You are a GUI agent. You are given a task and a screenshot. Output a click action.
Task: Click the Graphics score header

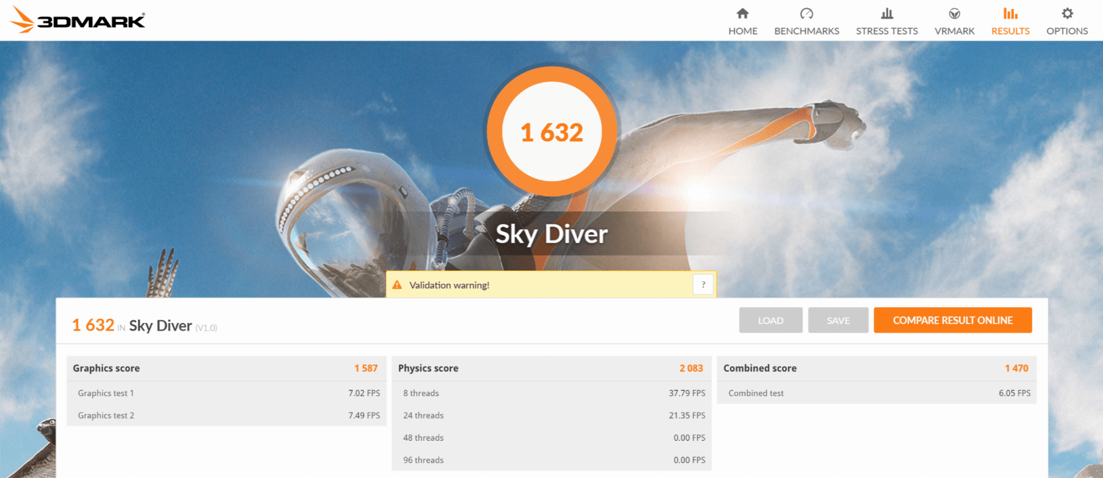point(106,368)
